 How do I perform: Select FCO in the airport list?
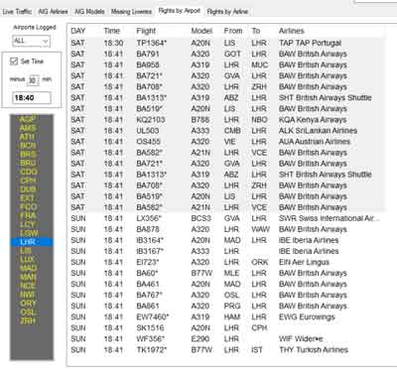[28, 207]
